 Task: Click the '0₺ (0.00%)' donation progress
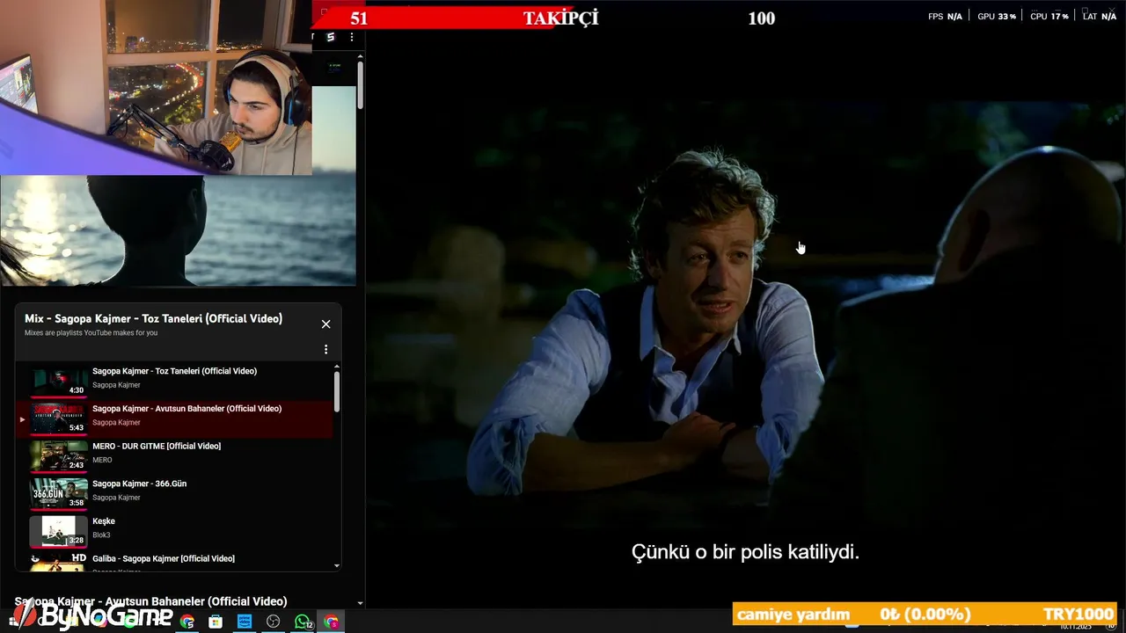pyautogui.click(x=925, y=615)
